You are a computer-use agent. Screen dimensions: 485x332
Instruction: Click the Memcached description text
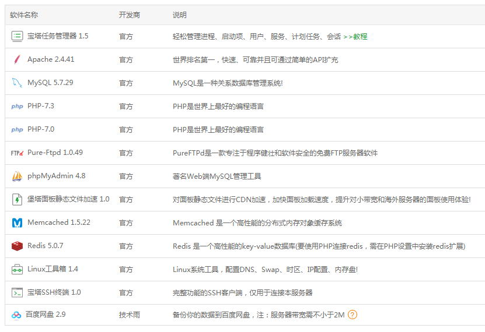(x=257, y=222)
